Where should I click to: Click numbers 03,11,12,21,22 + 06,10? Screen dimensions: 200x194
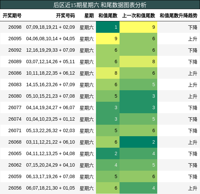51,142
